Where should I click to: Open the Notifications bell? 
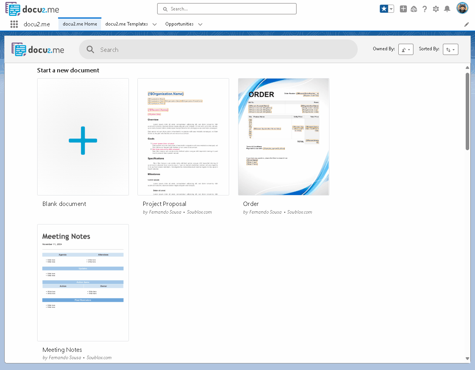coord(447,9)
